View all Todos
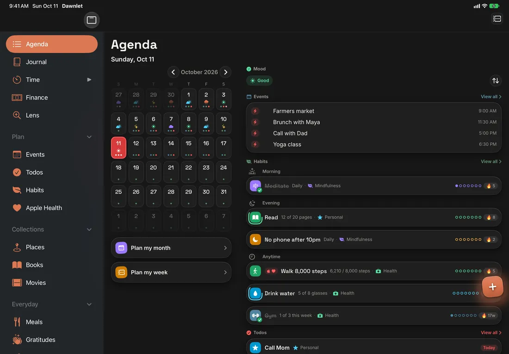Screen dimensions: 509x354 (491, 333)
